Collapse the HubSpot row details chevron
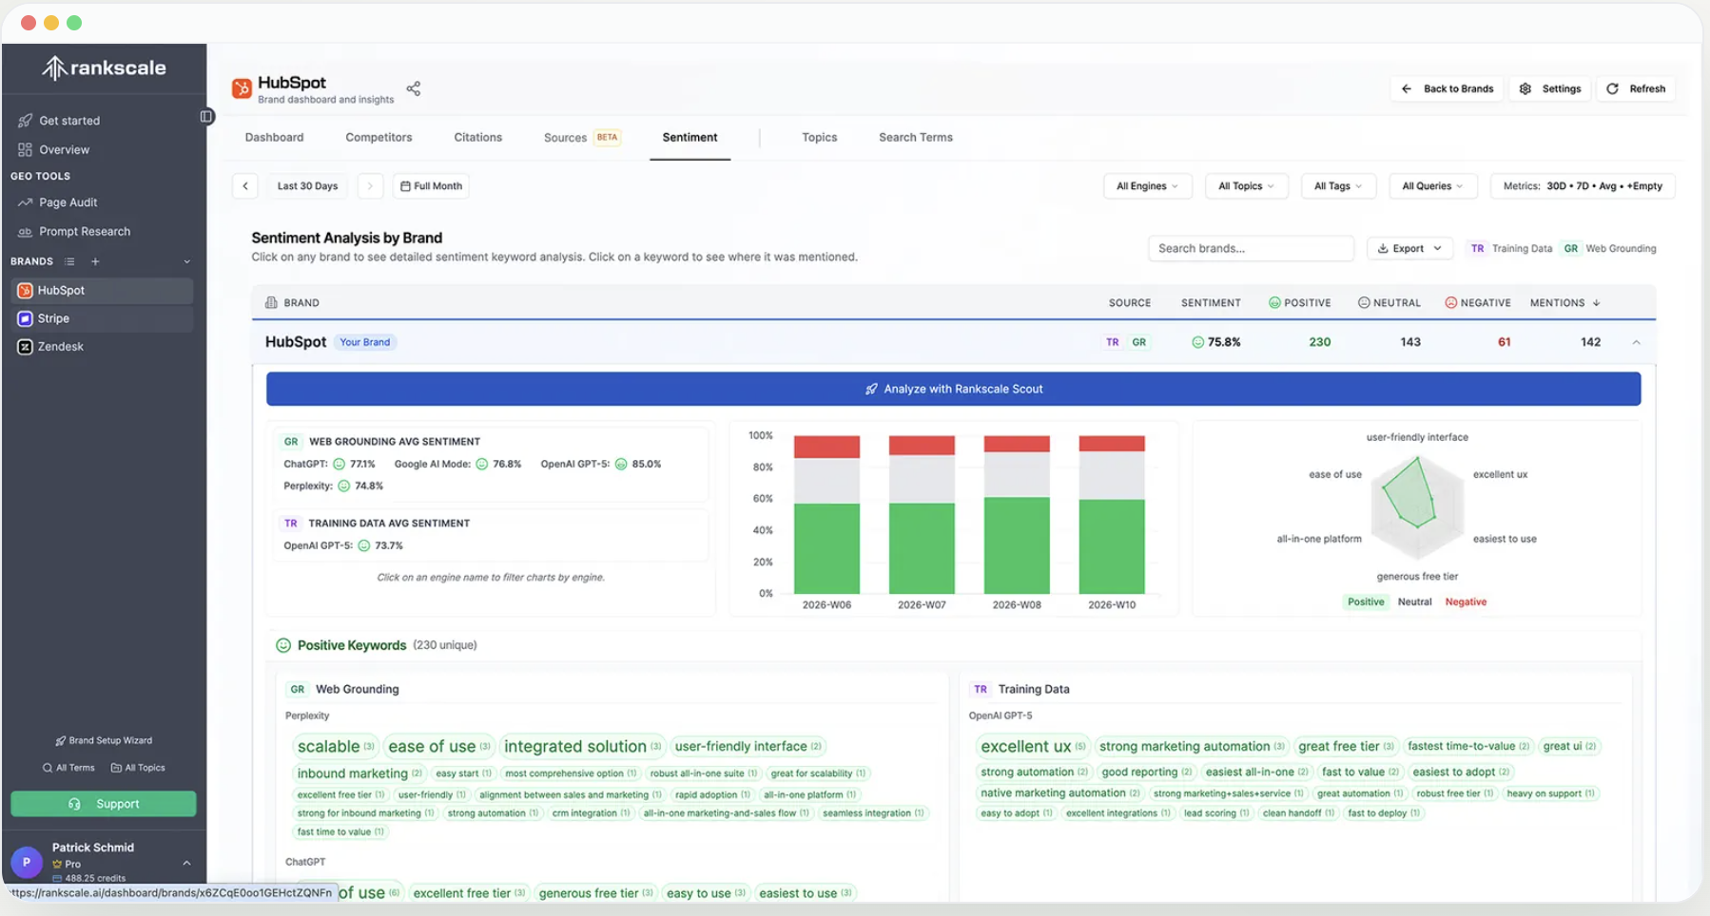1710x916 pixels. pos(1636,342)
